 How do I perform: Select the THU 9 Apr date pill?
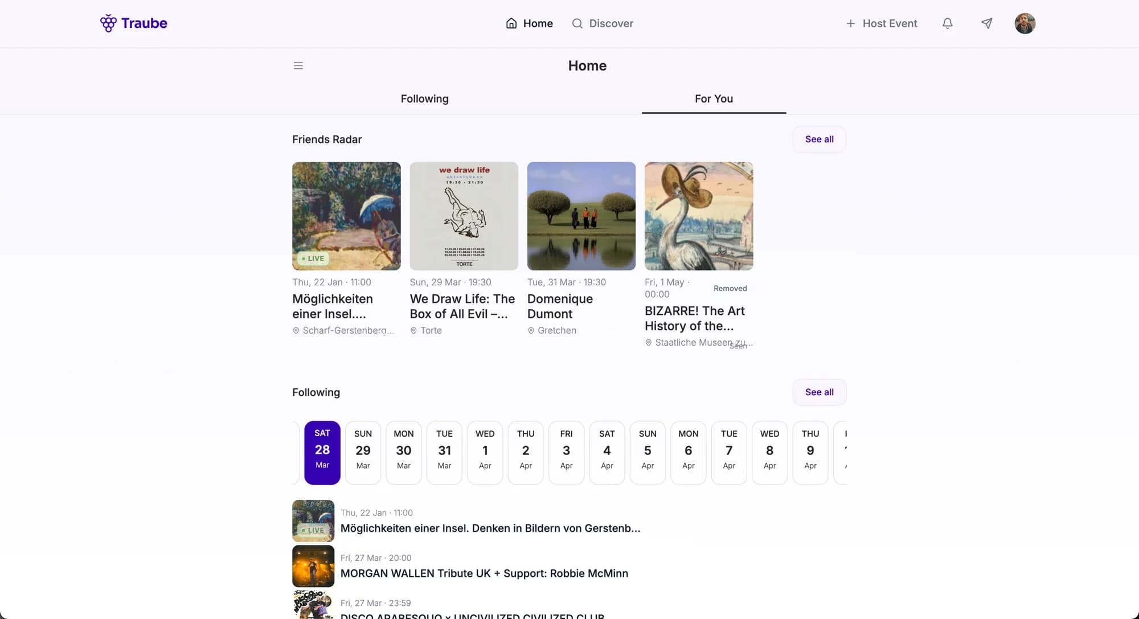(810, 452)
